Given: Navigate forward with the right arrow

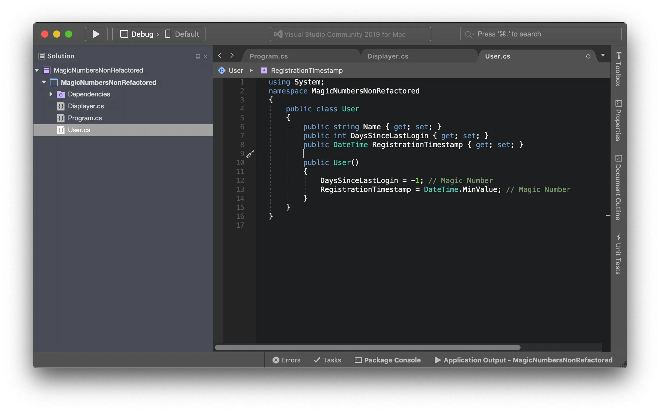Looking at the screenshot, I should tap(232, 56).
